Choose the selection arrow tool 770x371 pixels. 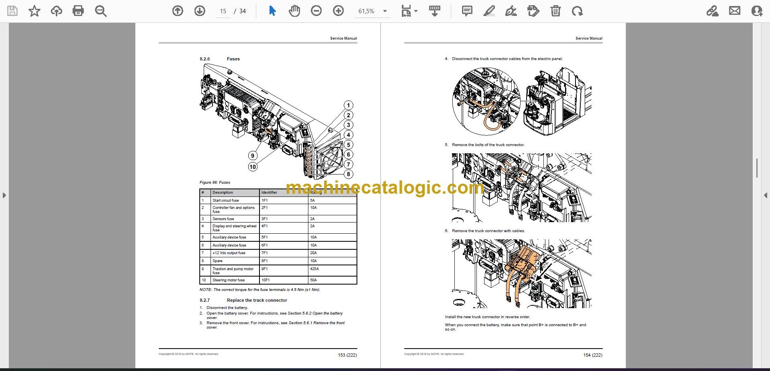point(272,11)
